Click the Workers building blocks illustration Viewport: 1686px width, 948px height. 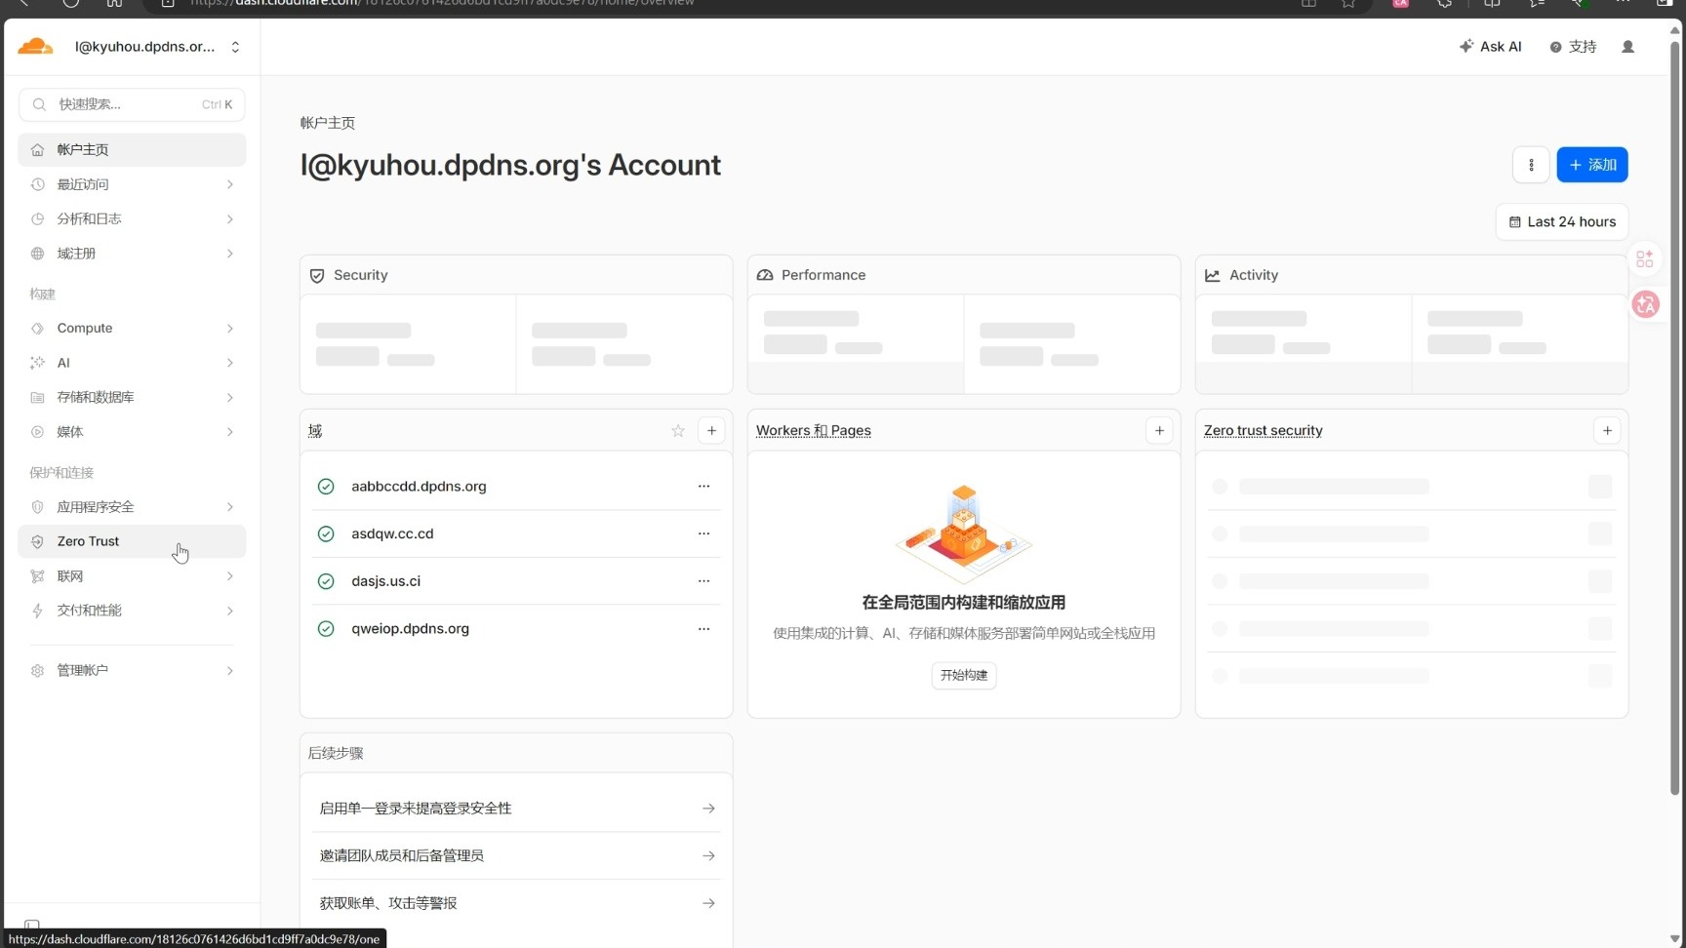click(964, 533)
